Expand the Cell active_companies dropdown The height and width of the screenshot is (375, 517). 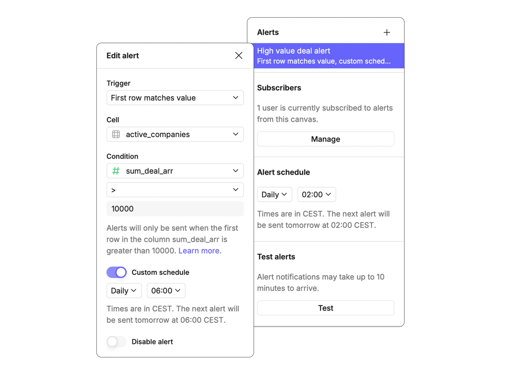point(175,134)
